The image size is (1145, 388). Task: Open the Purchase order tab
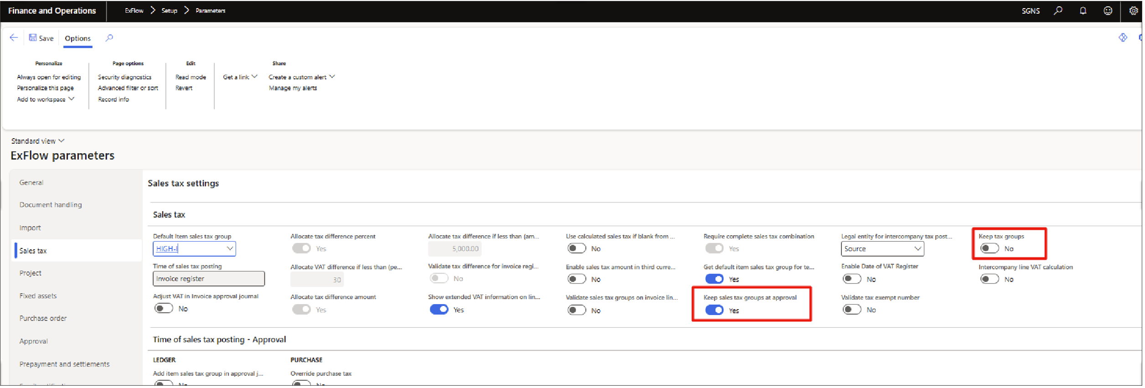pos(43,319)
